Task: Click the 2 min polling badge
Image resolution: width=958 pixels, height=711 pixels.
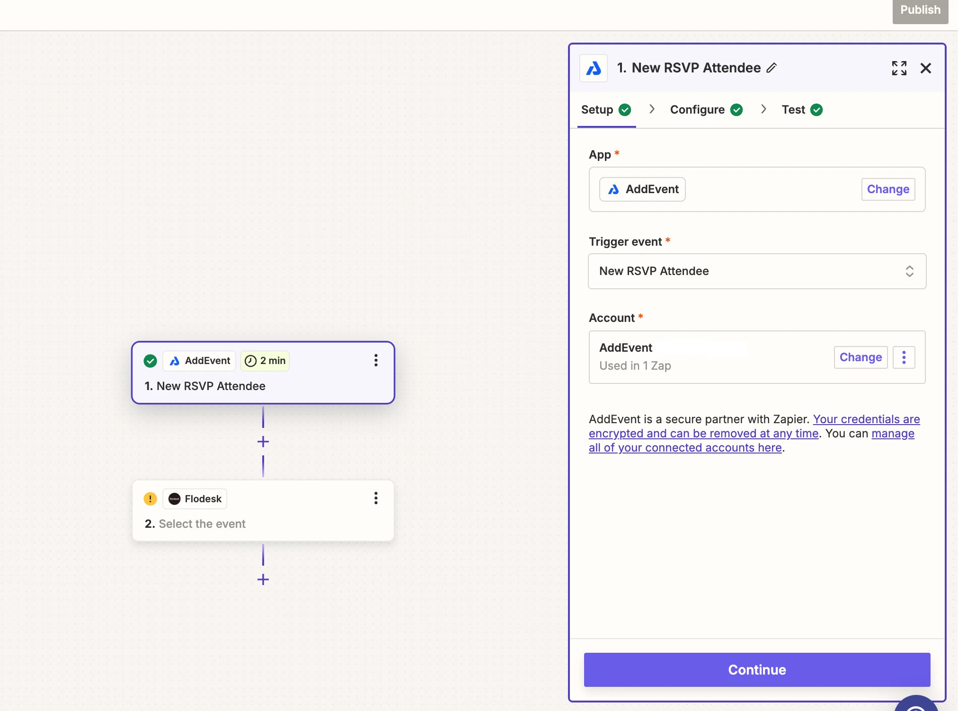Action: pos(265,361)
